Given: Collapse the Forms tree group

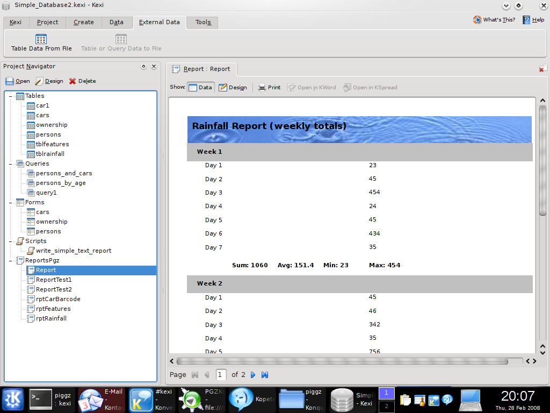Looking at the screenshot, I should [x=11, y=202].
